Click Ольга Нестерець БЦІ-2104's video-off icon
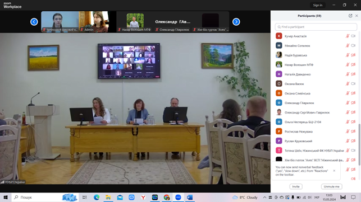This screenshot has height=202, width=361. pyautogui.click(x=353, y=122)
